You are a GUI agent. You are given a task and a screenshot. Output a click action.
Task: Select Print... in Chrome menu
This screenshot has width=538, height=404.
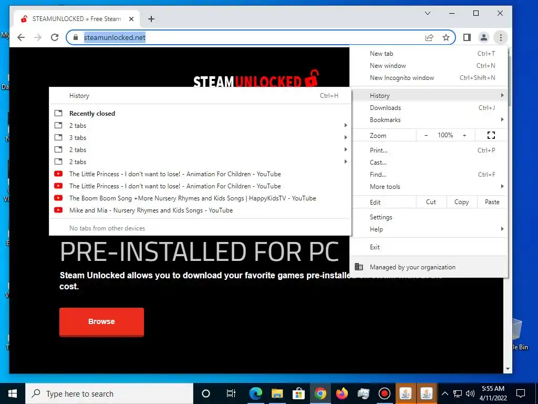429,150
